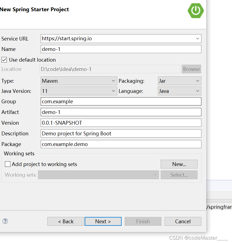The width and height of the screenshot is (232, 243).
Task: Focus the Version field 0.0.1-SNAPSHOT
Action: [121, 123]
